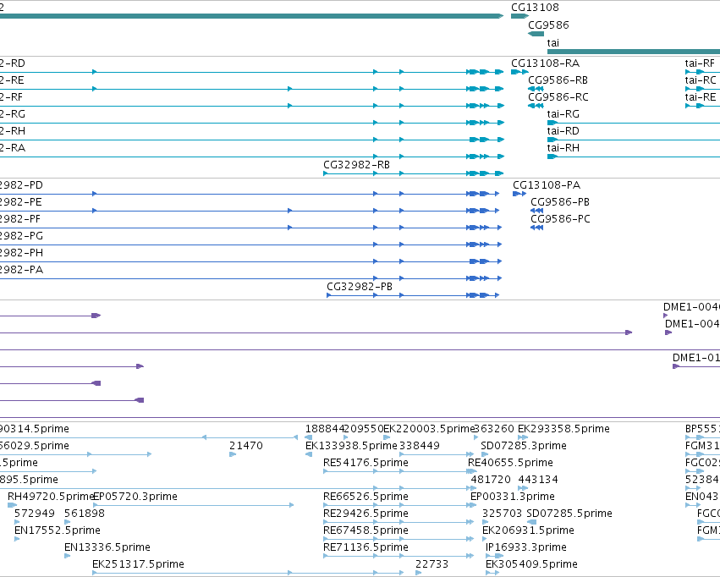This screenshot has width=720, height=577.
Task: Select the RE29426.5prime EST label
Action: click(x=365, y=514)
